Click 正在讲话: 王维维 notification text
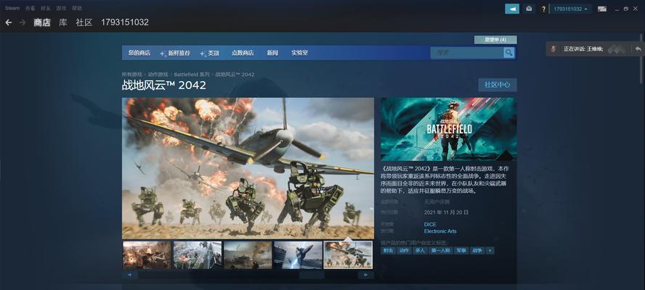 [583, 49]
